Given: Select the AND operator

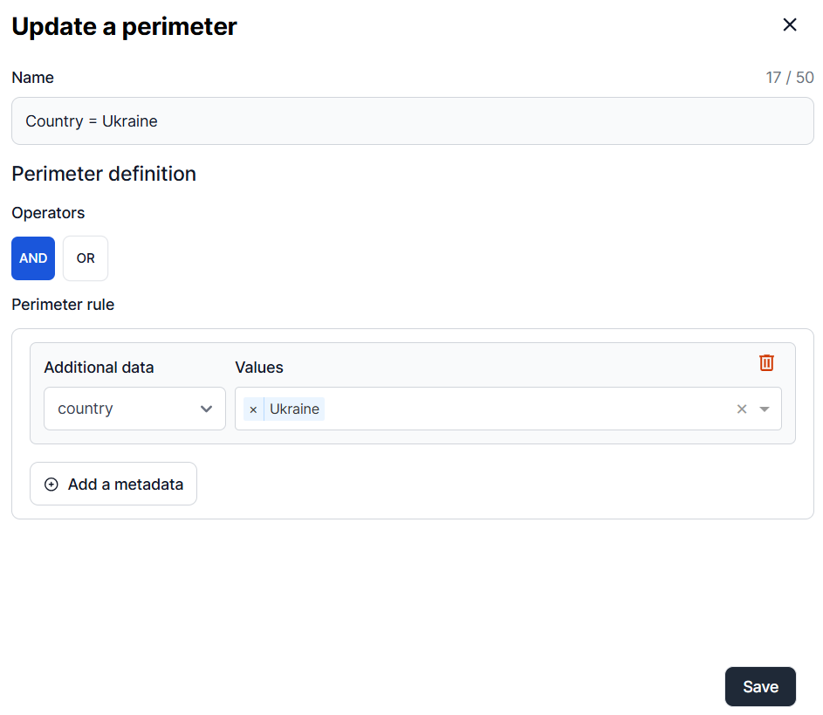Looking at the screenshot, I should (33, 258).
